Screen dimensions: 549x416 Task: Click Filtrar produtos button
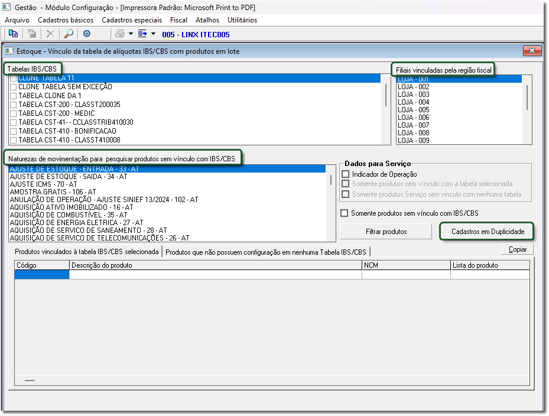(386, 232)
